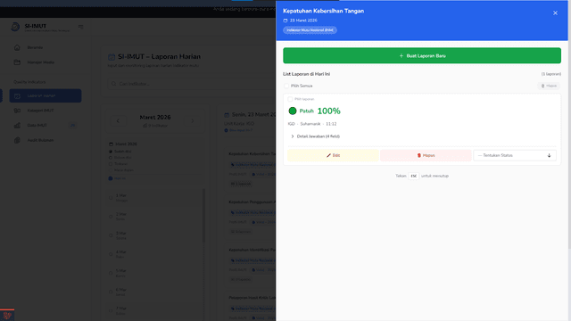The width and height of the screenshot is (571, 321).
Task: Click the date list scrollbar
Action: tap(204, 216)
